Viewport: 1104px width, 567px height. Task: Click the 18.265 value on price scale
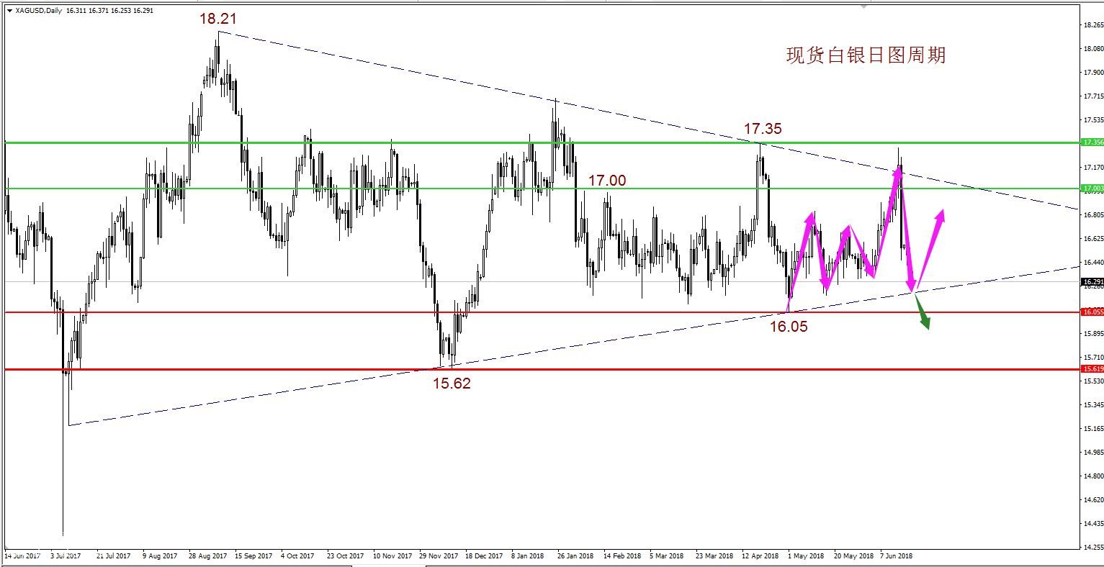1092,25
